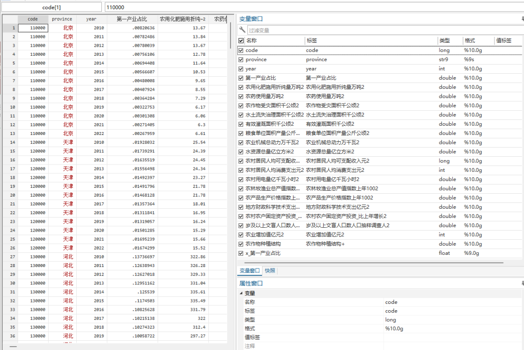Toggle checkbox for 第一产业占比 variable

click(x=241, y=78)
